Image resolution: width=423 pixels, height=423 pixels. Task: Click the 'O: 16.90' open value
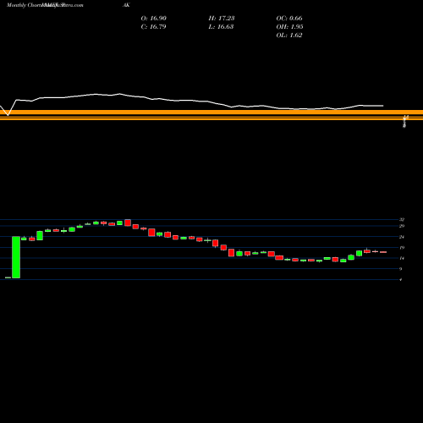coord(153,18)
